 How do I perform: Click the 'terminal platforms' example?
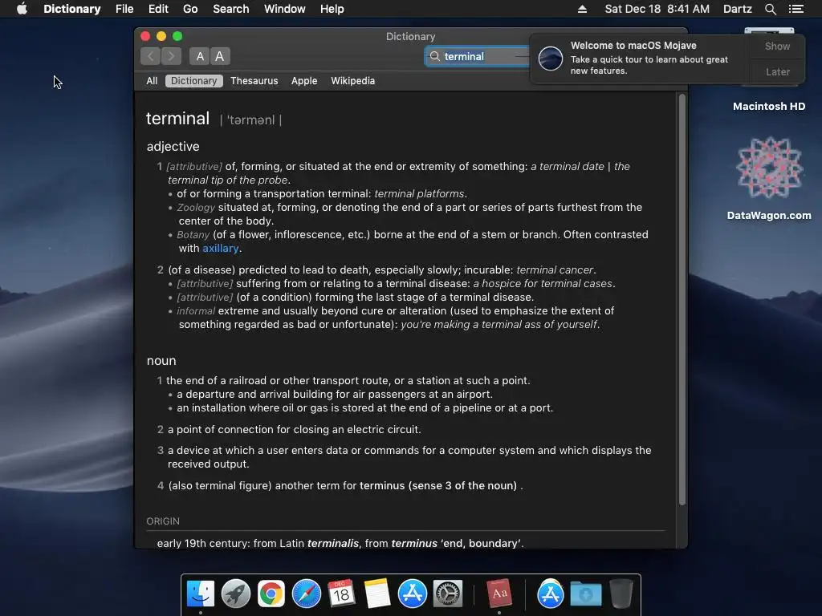[419, 194]
